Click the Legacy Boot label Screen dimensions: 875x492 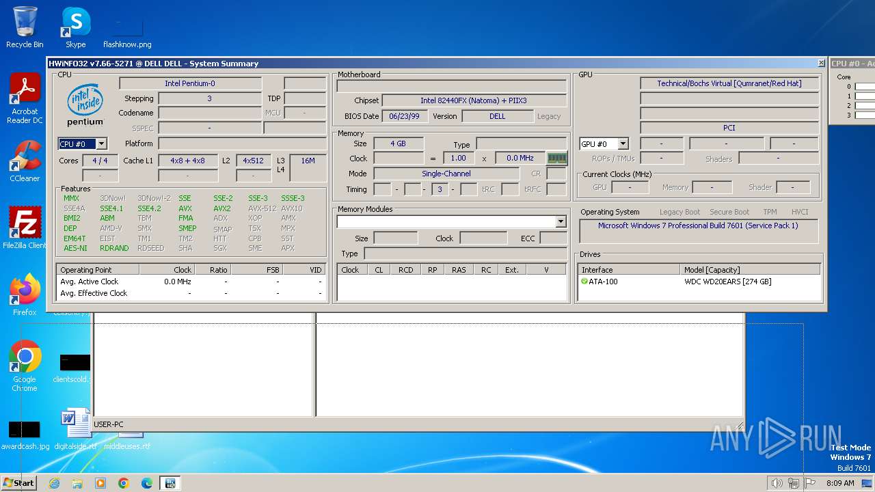[679, 212]
